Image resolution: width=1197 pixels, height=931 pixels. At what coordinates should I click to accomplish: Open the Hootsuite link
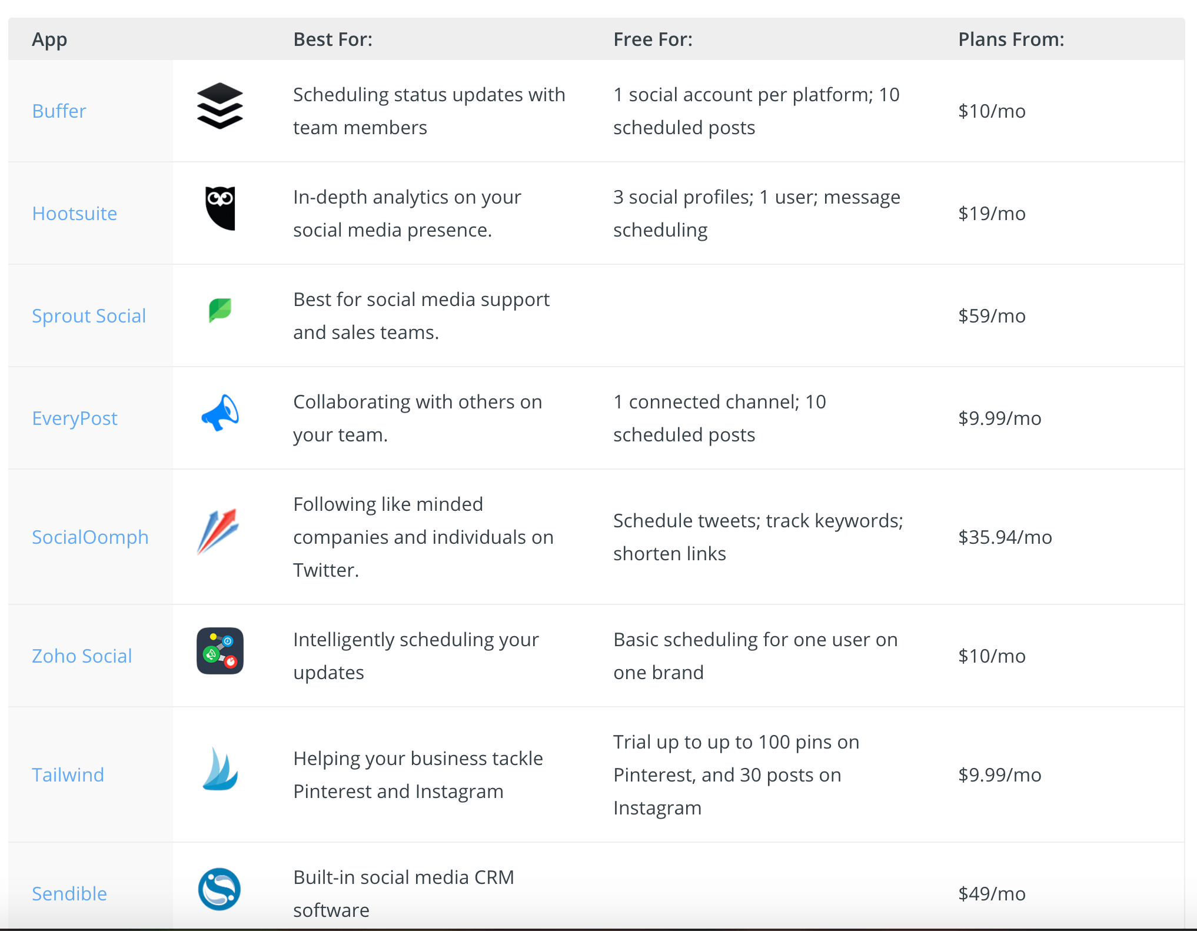[74, 214]
